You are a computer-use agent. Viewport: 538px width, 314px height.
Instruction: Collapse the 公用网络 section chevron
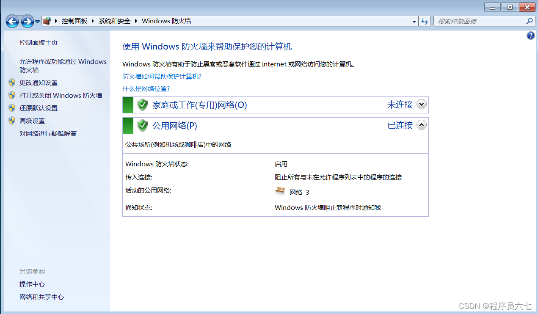pos(422,125)
